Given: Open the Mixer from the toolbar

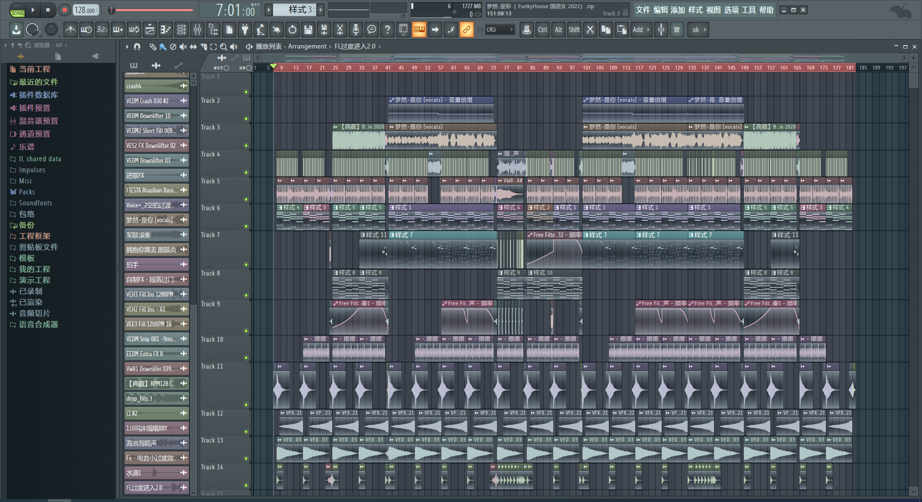Looking at the screenshot, I should [197, 30].
